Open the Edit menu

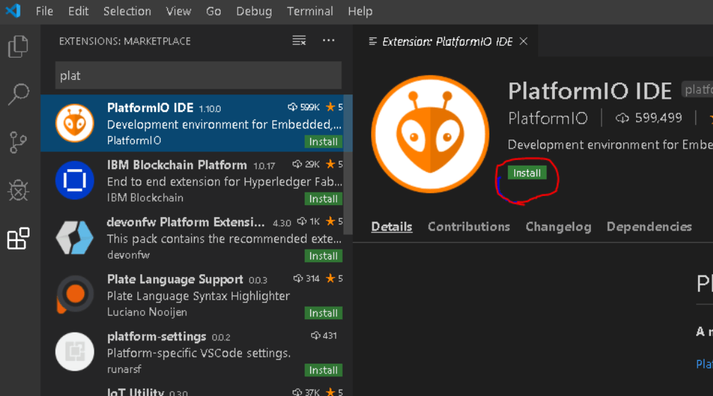pyautogui.click(x=78, y=11)
